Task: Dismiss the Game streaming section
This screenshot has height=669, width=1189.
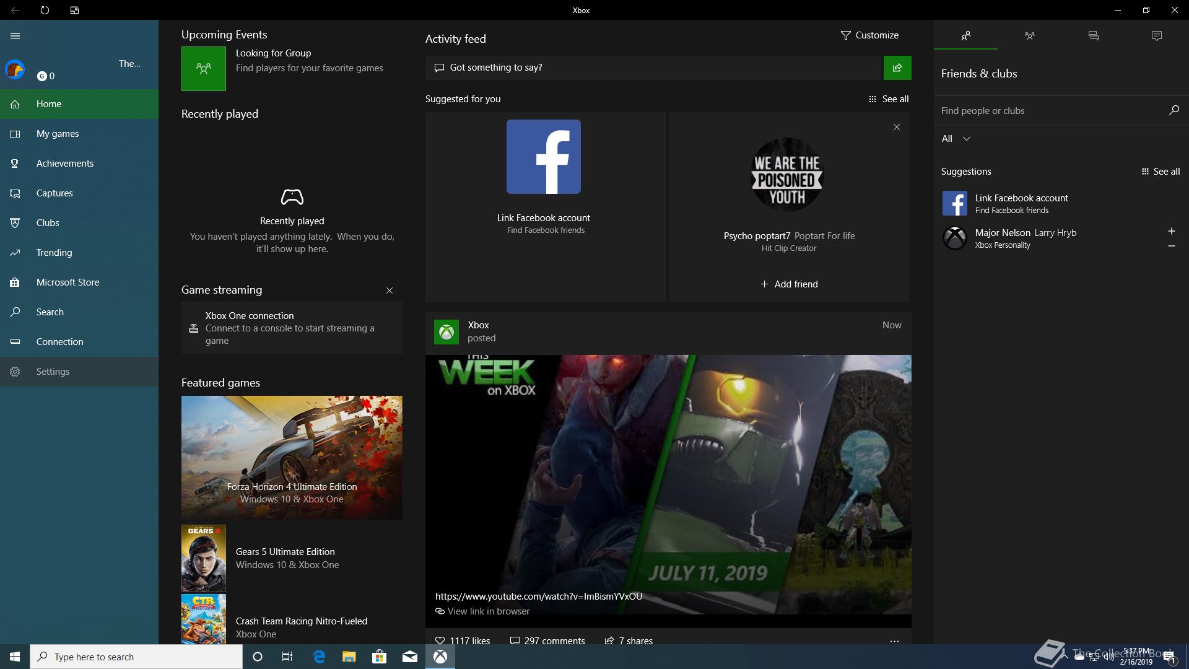Action: click(390, 291)
